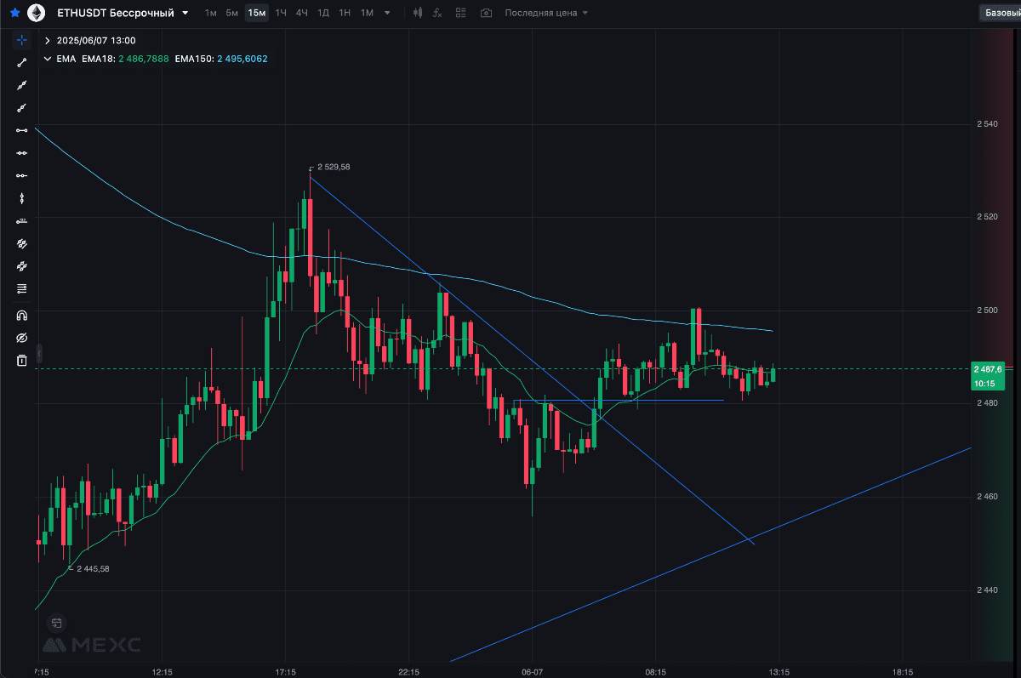Select the horizontal segment line tool
Image resolution: width=1021 pixels, height=678 pixels.
pyautogui.click(x=22, y=130)
